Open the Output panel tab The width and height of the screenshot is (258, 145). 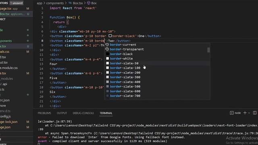click(62, 113)
